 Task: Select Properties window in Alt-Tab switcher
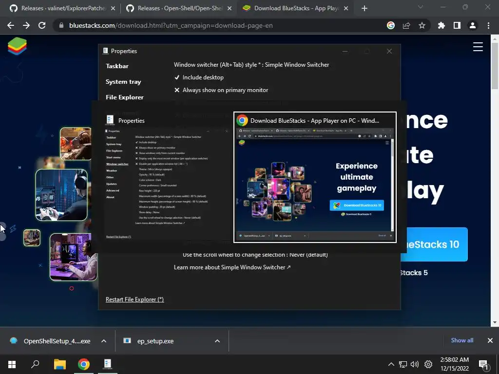tap(167, 178)
